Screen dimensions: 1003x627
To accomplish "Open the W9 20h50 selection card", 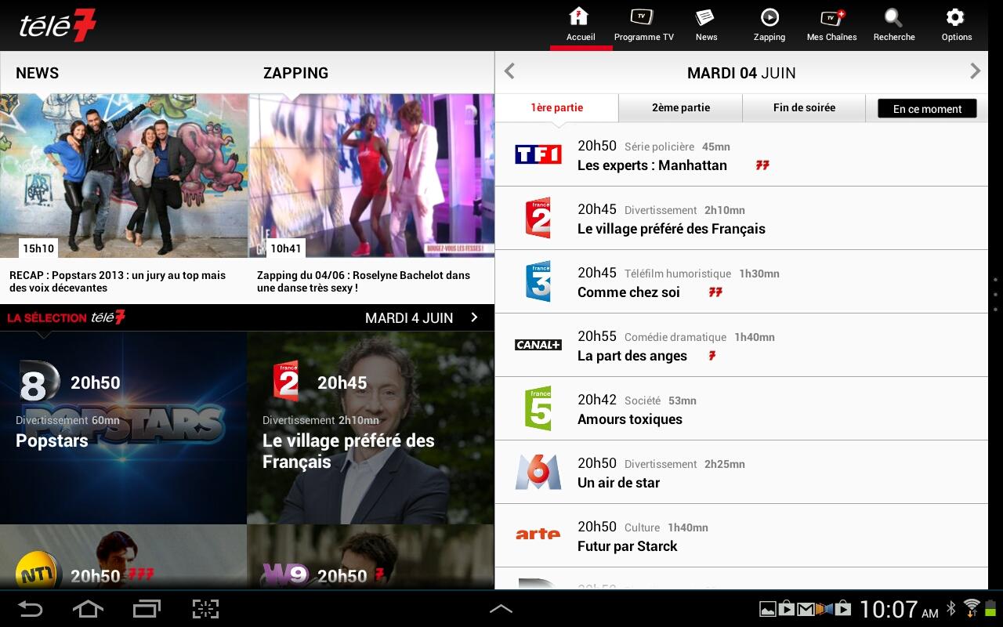I will click(371, 557).
